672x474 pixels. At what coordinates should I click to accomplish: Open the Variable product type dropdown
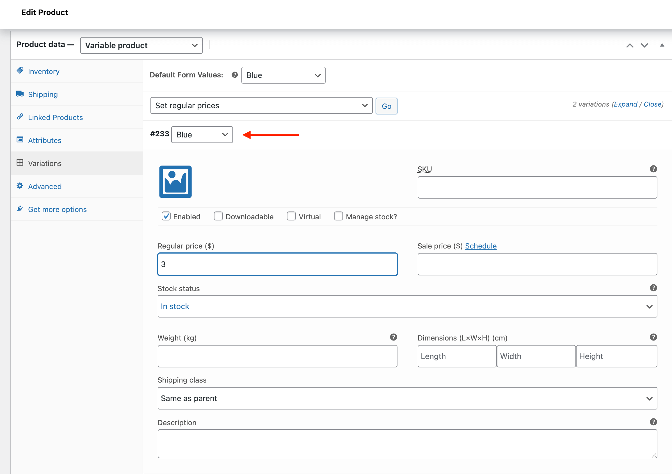[x=141, y=45]
